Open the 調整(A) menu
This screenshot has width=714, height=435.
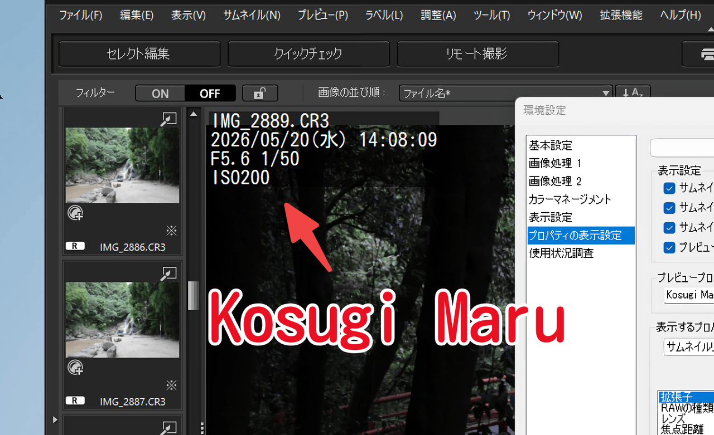[438, 15]
